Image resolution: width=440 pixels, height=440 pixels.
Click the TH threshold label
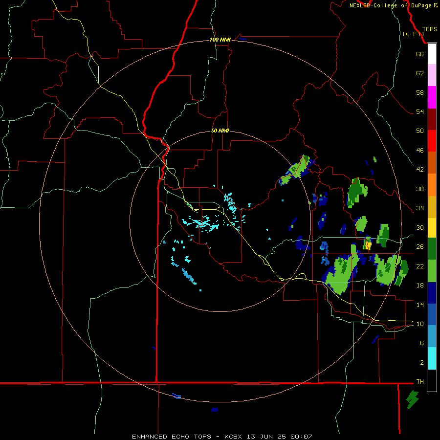[420, 382]
